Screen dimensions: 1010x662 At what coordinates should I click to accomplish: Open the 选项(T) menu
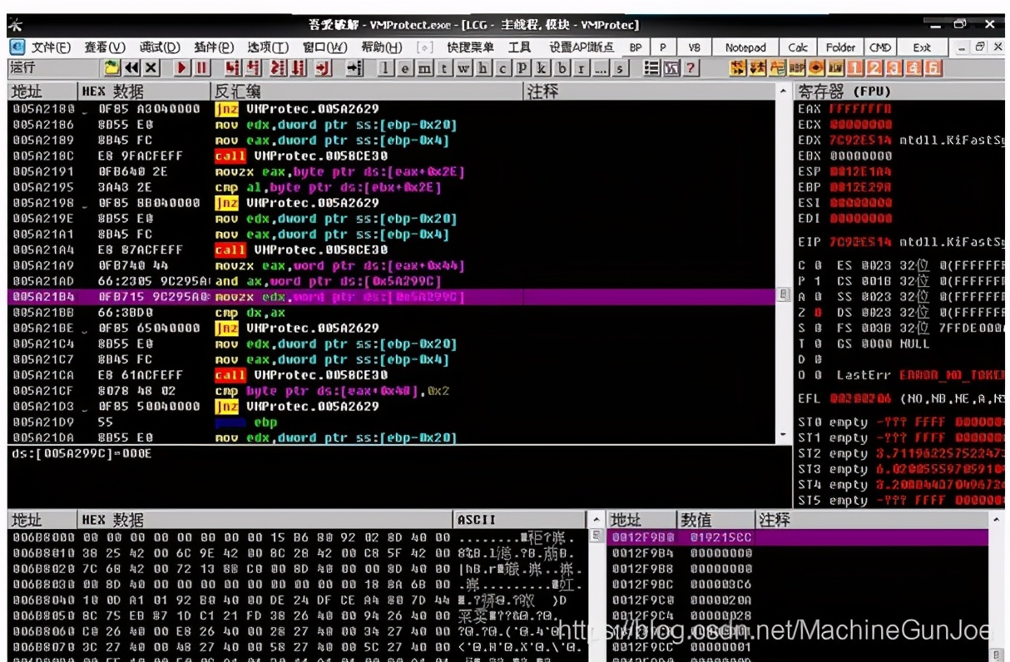pyautogui.click(x=268, y=47)
